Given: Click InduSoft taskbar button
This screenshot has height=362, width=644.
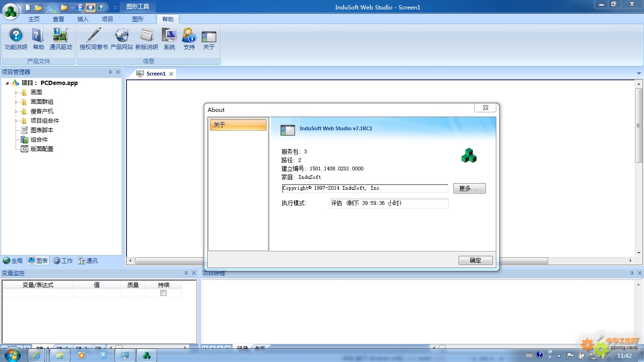Looking at the screenshot, I should point(146,355).
